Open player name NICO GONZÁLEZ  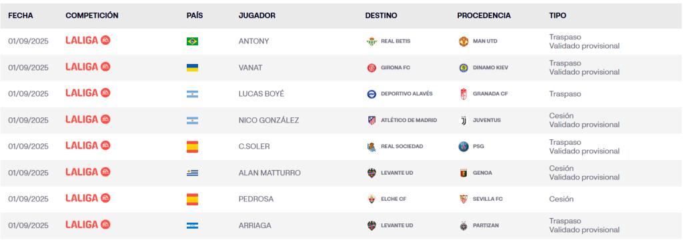point(269,121)
